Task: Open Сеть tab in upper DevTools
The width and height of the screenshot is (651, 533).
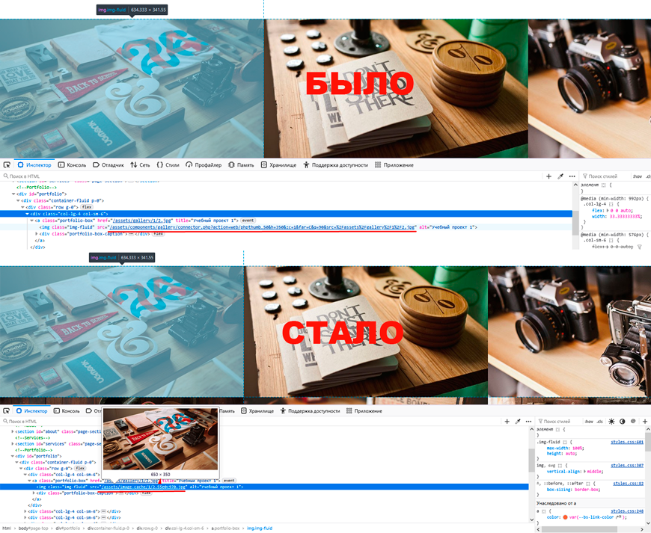Action: pyautogui.click(x=140, y=165)
